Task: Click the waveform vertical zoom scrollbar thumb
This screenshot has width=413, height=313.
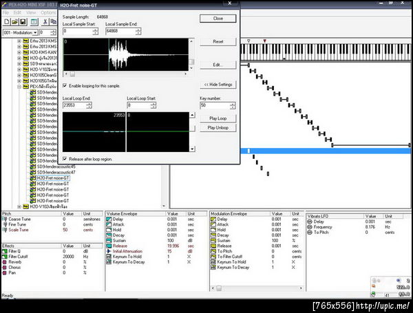Action: [192, 62]
